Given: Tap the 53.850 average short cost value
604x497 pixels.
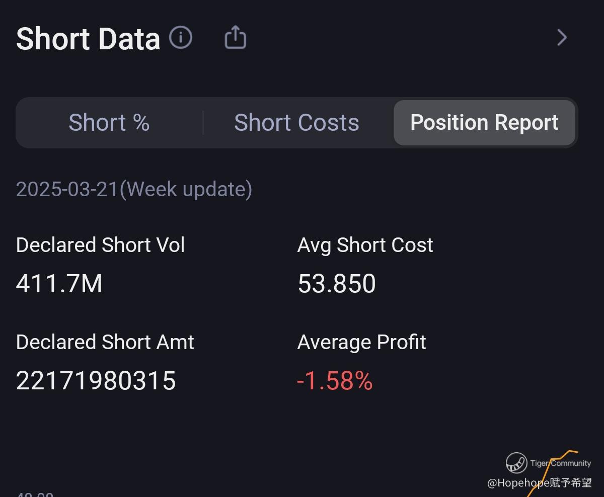Looking at the screenshot, I should click(x=337, y=284).
